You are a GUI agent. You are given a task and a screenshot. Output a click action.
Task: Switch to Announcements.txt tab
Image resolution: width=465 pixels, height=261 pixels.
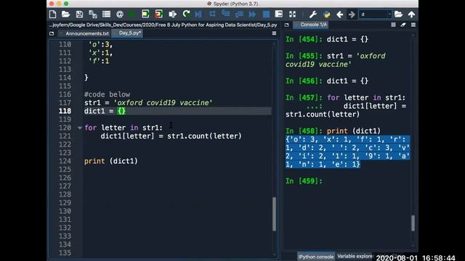(87, 33)
